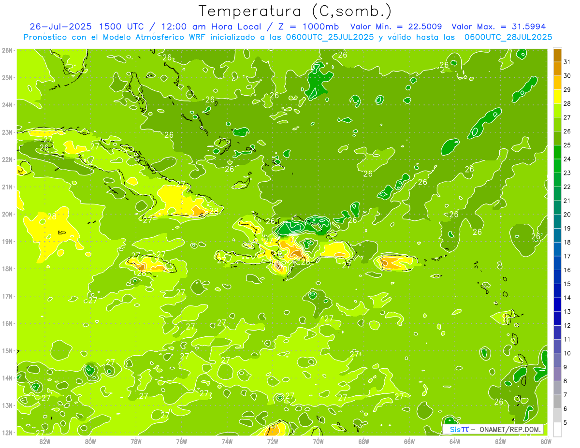This screenshot has height=448, width=580.
Task: Click the '22N' latitude axis label
Action: [7, 159]
